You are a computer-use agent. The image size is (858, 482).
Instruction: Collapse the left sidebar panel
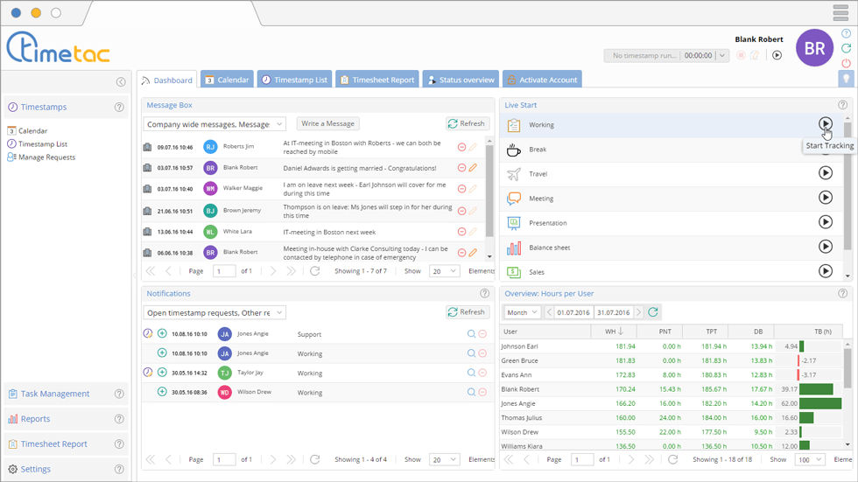121,82
